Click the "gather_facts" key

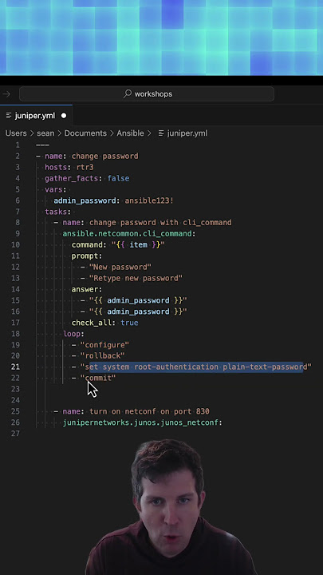coord(73,178)
